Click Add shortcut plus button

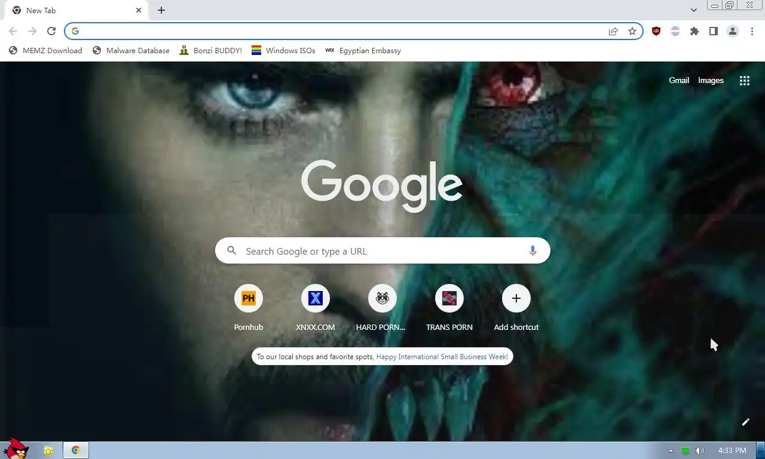pyautogui.click(x=516, y=298)
